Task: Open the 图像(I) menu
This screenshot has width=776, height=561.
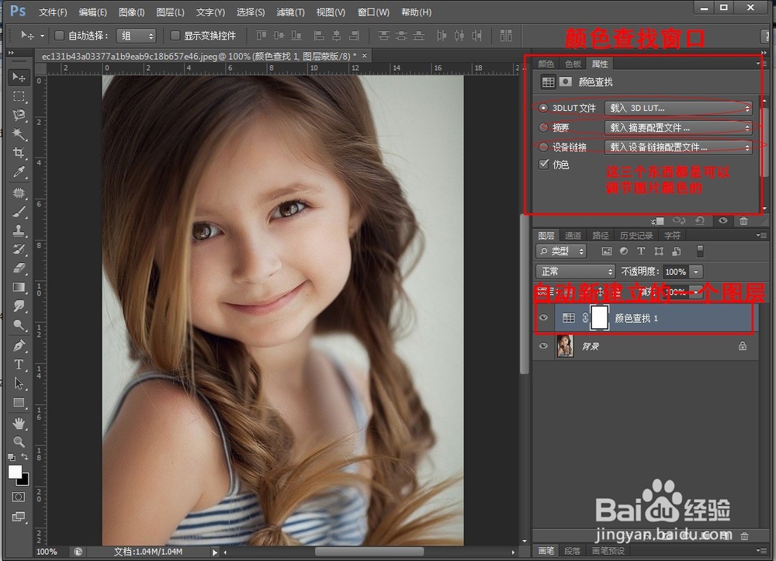Action: pyautogui.click(x=132, y=12)
